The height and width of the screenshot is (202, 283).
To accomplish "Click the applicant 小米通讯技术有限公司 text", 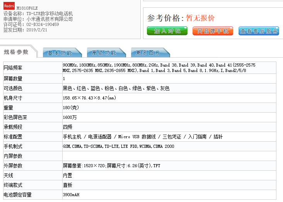I will (x=49, y=19).
